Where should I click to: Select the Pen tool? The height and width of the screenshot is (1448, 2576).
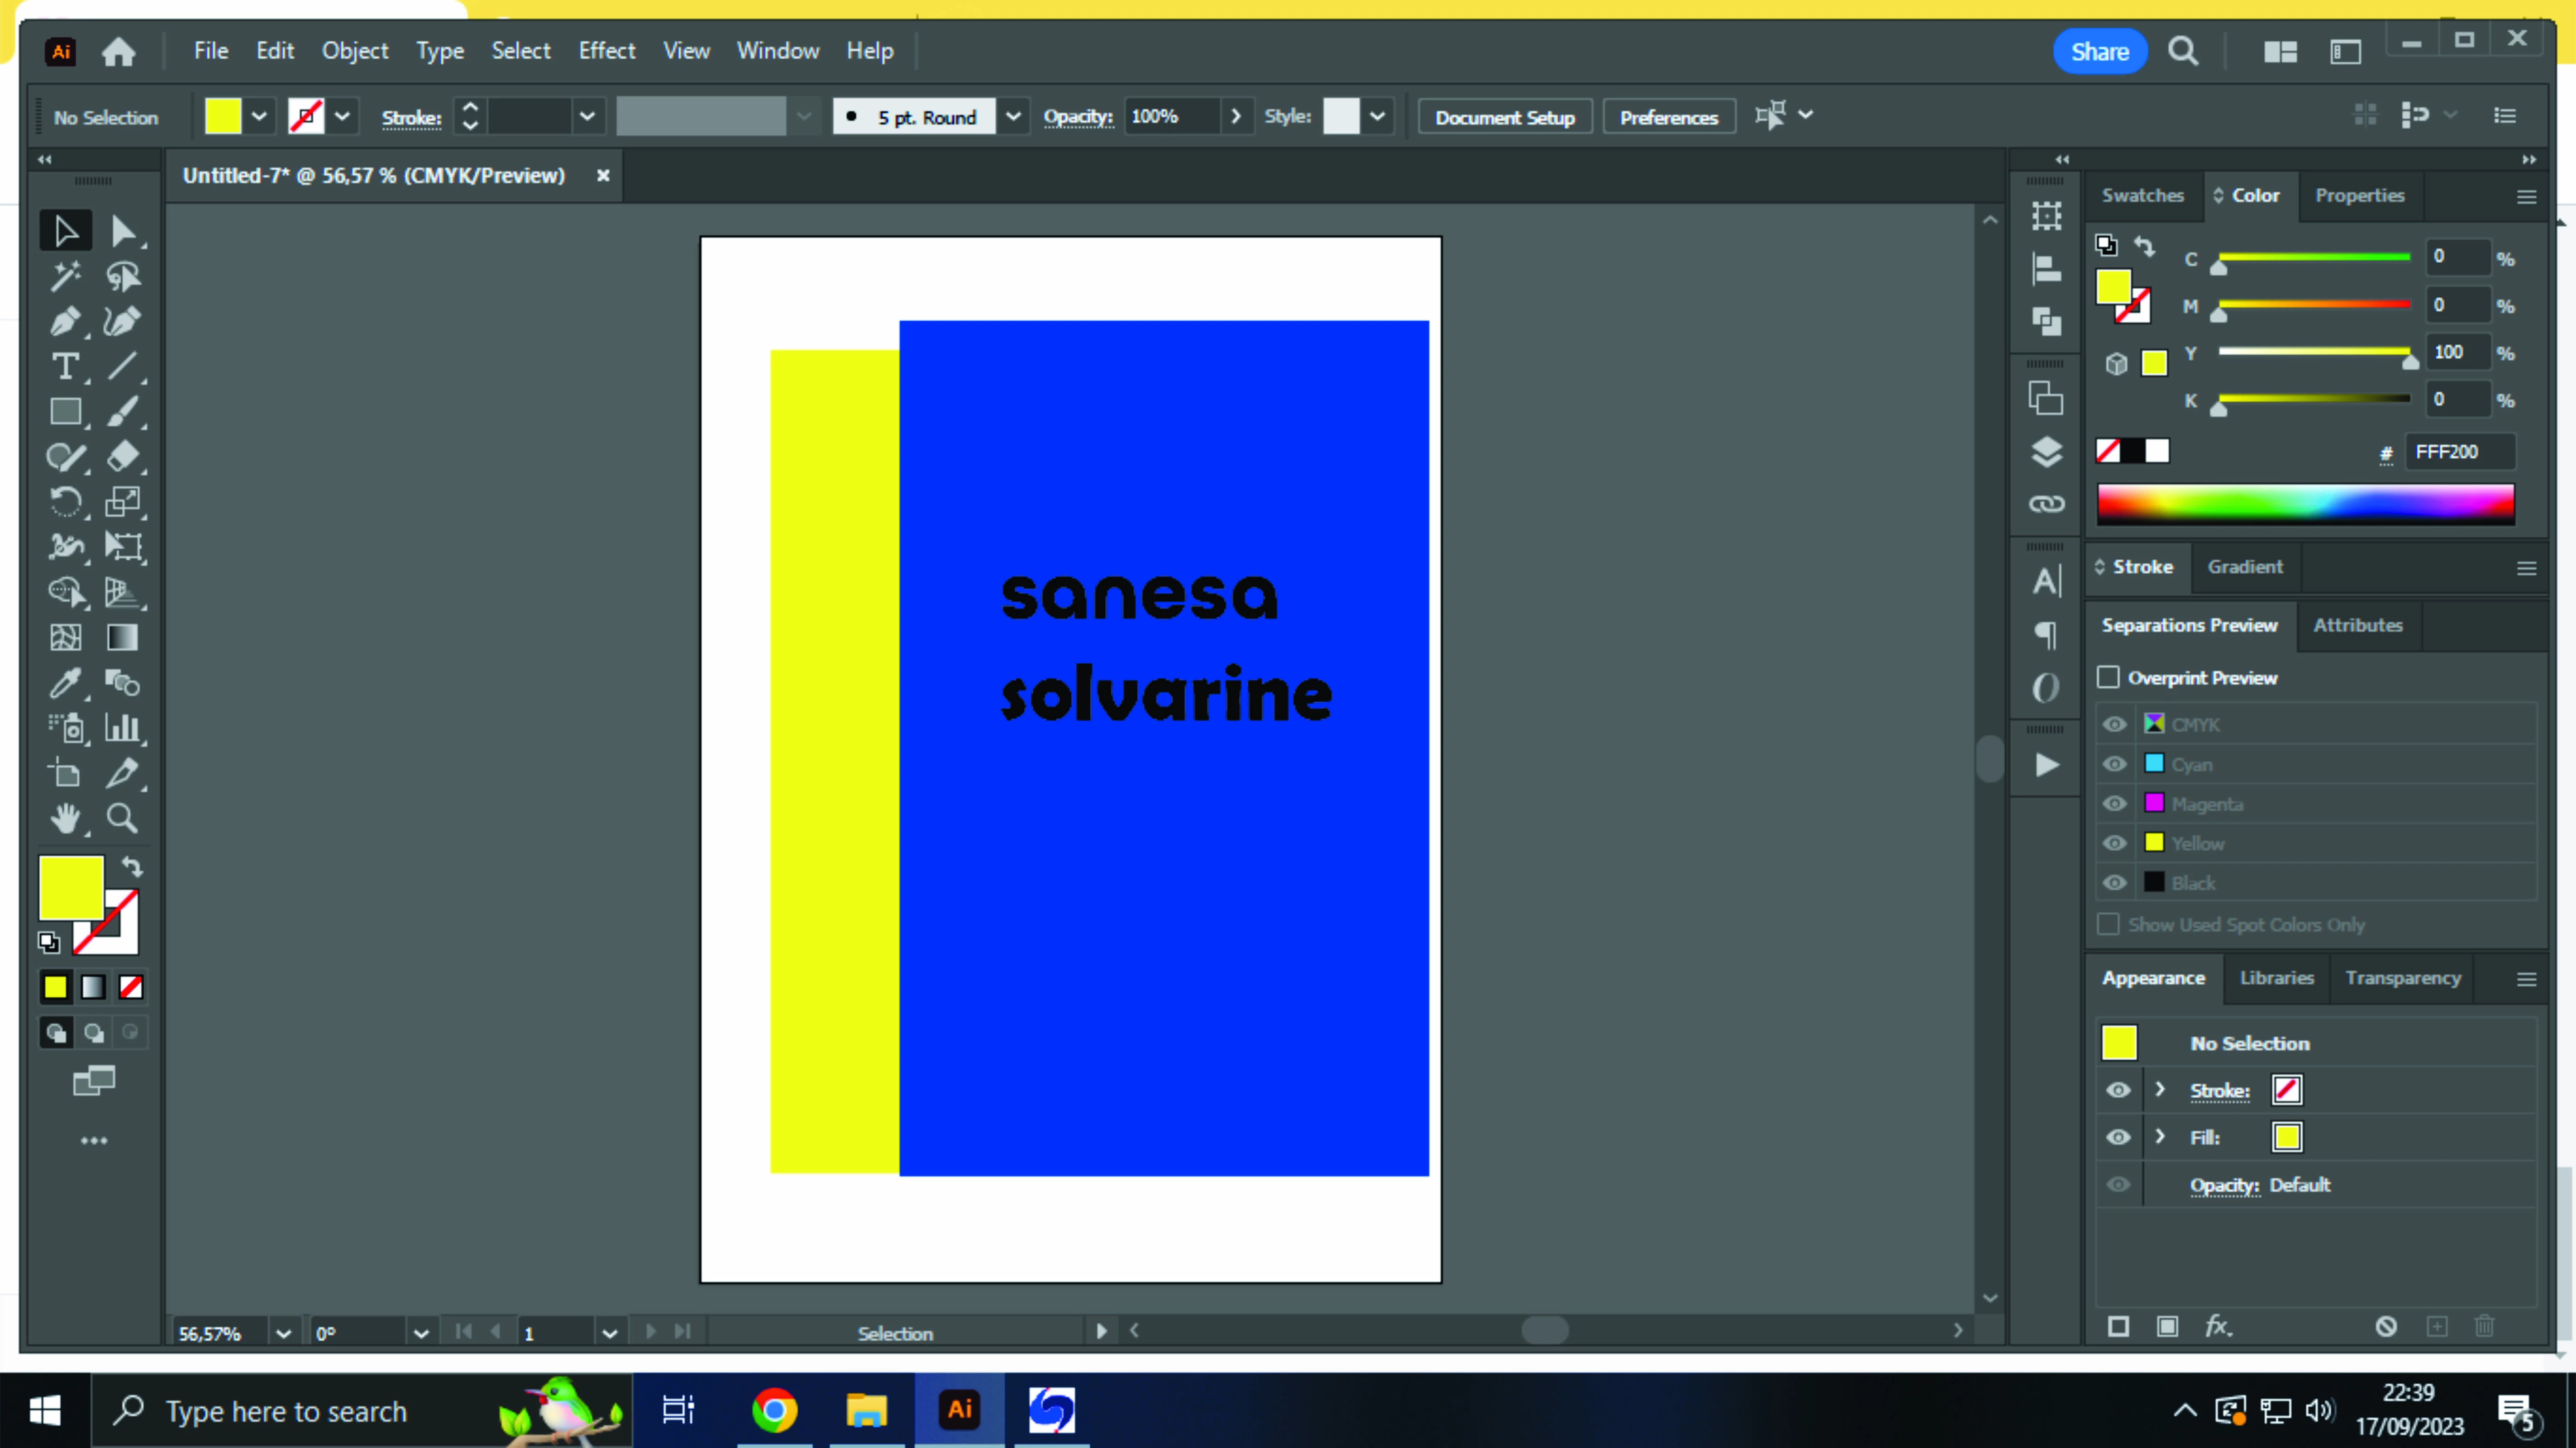[x=65, y=321]
